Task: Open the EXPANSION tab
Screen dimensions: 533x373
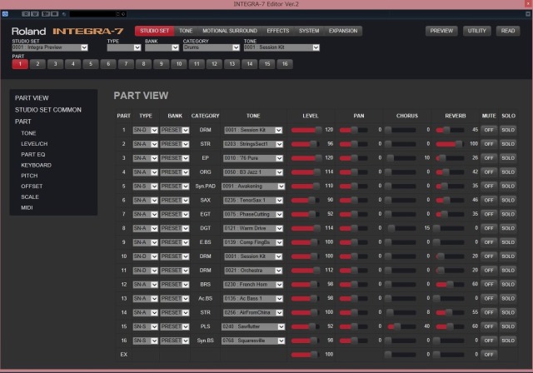Action: point(343,31)
